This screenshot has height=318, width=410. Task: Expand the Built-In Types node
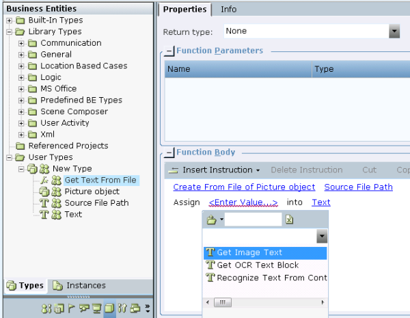9,21
